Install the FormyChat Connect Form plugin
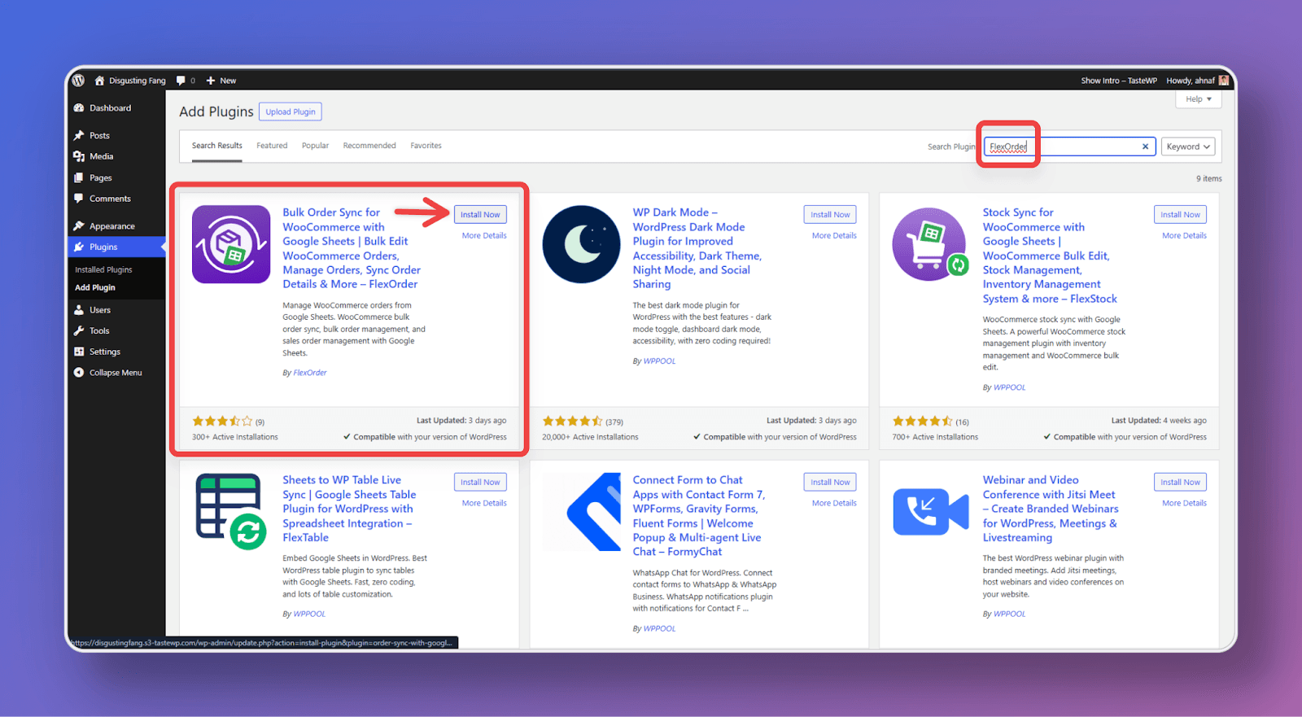 (x=830, y=483)
